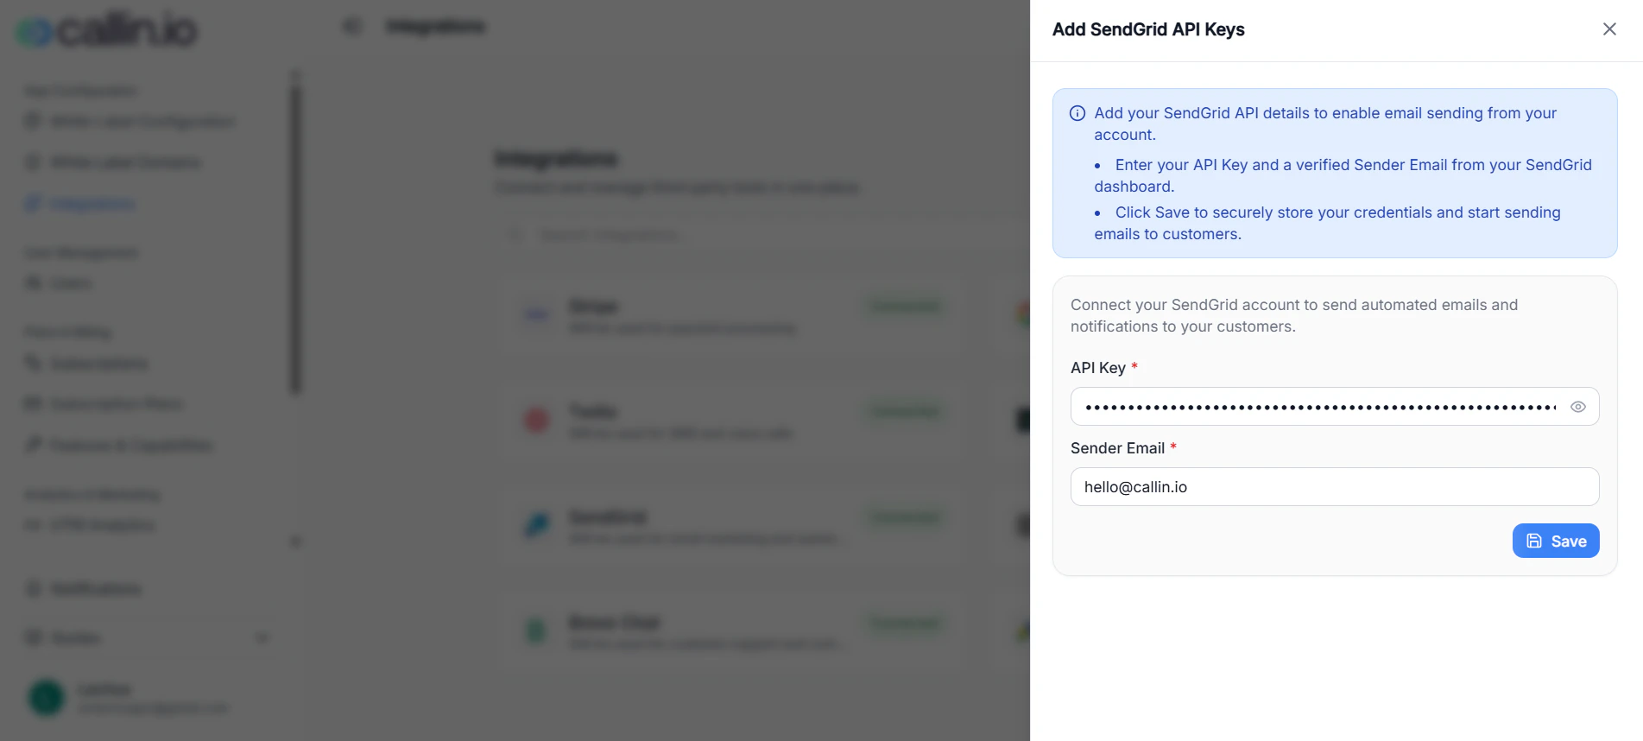Click the callin.io logo
This screenshot has height=741, width=1643.
104,28
